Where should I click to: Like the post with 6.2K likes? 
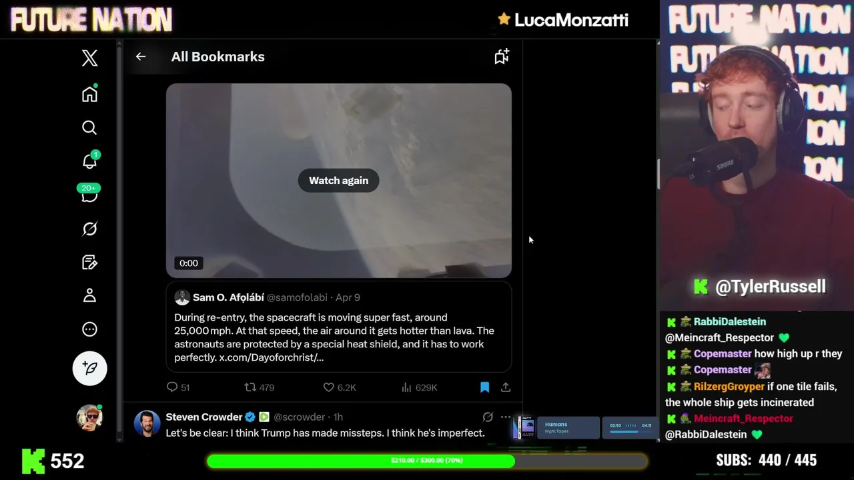click(340, 387)
